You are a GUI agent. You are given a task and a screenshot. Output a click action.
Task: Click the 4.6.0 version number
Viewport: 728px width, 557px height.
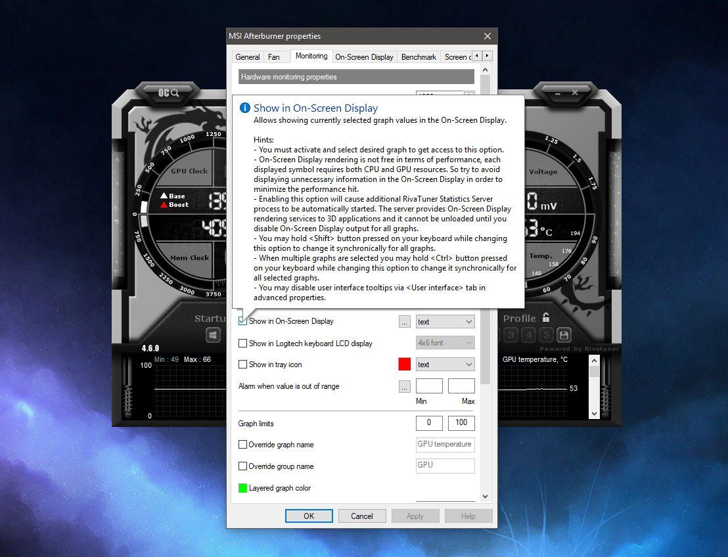pyautogui.click(x=150, y=348)
